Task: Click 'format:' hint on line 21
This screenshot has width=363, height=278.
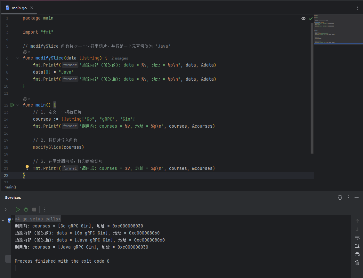Action: [x=70, y=168]
